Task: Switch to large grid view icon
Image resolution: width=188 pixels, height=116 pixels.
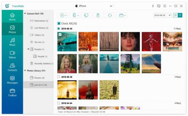Action: pyautogui.click(x=180, y=15)
